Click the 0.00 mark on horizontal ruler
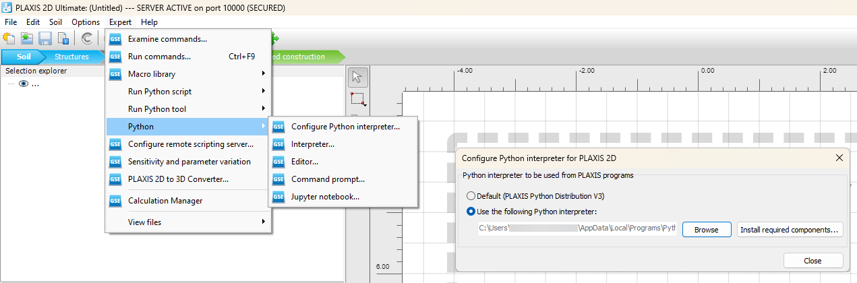Screen dimensions: 857x283 [707, 70]
